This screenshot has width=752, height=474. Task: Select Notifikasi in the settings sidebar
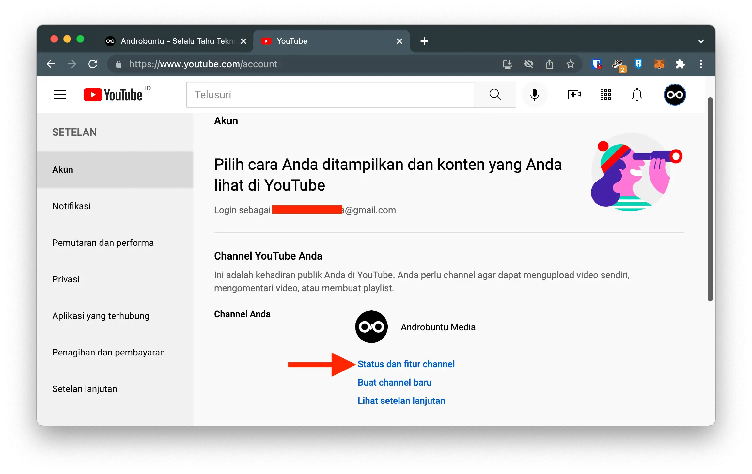(x=71, y=206)
